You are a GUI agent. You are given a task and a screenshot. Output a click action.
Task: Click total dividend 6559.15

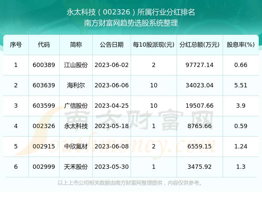pyautogui.click(x=199, y=146)
